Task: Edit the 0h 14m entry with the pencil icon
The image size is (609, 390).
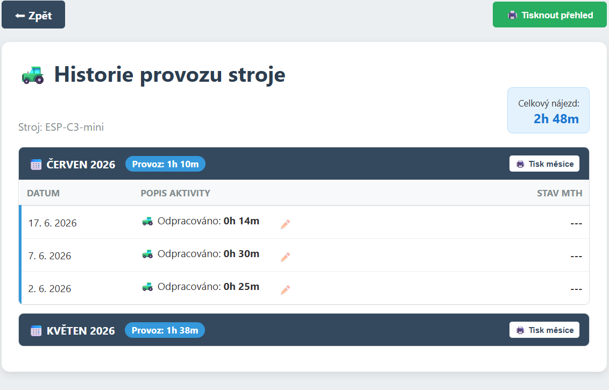Action: (x=286, y=224)
